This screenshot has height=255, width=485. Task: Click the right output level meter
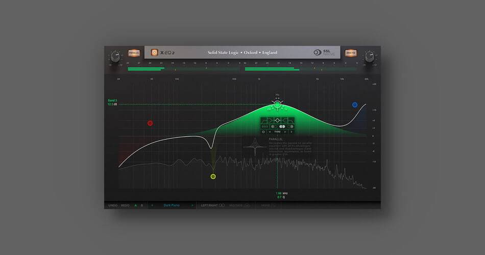[302, 69]
